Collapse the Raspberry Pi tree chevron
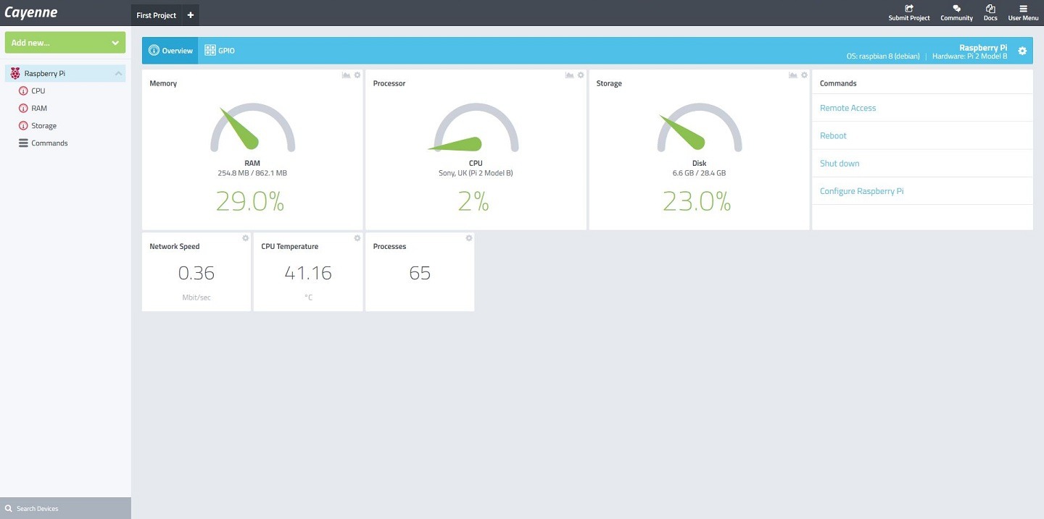Image resolution: width=1044 pixels, height=519 pixels. [x=118, y=73]
